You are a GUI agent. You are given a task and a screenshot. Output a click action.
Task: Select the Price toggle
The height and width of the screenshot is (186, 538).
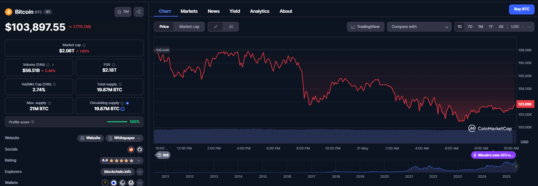coord(164,27)
